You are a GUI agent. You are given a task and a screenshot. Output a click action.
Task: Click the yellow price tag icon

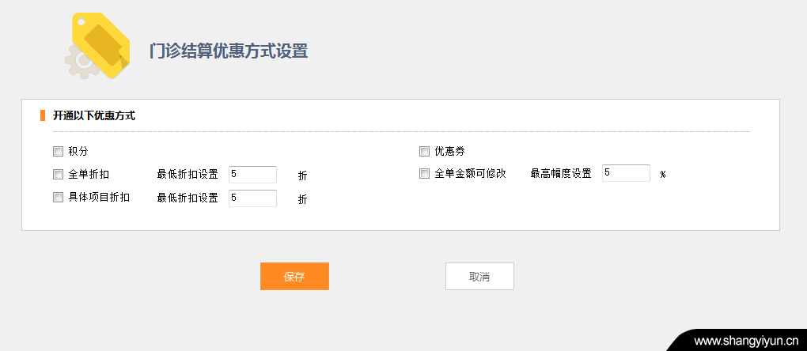[101, 45]
